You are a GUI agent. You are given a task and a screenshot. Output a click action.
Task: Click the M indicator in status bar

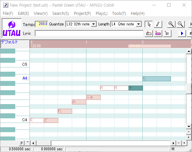[x=173, y=149]
